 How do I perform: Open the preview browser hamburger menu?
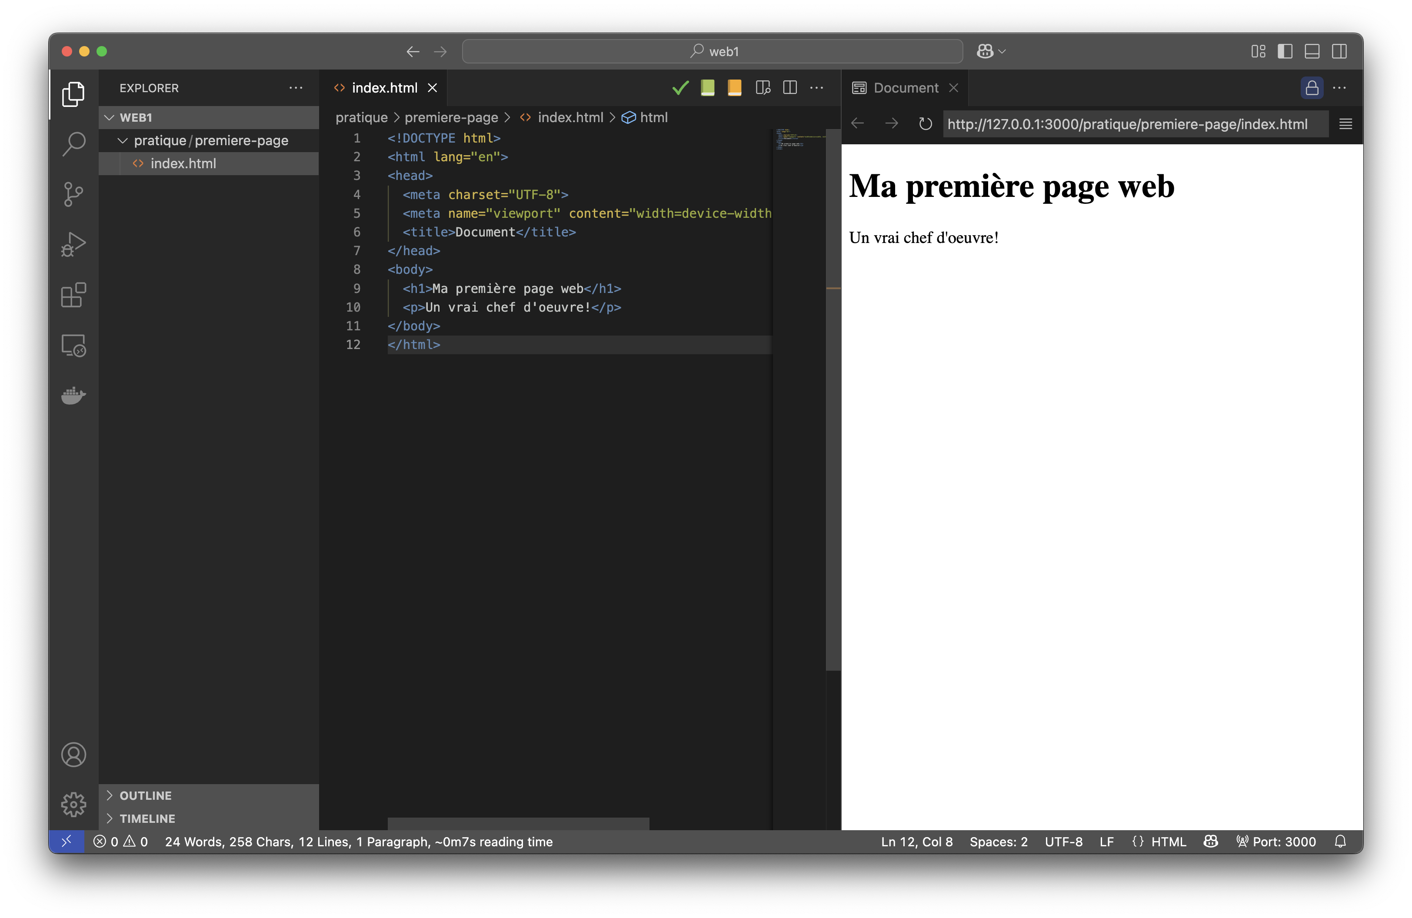(1345, 123)
